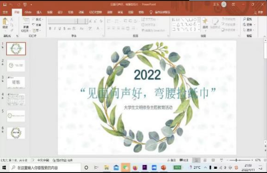Select the oval shape in shapes gallery
The height and width of the screenshot is (173, 267).
(195, 20)
